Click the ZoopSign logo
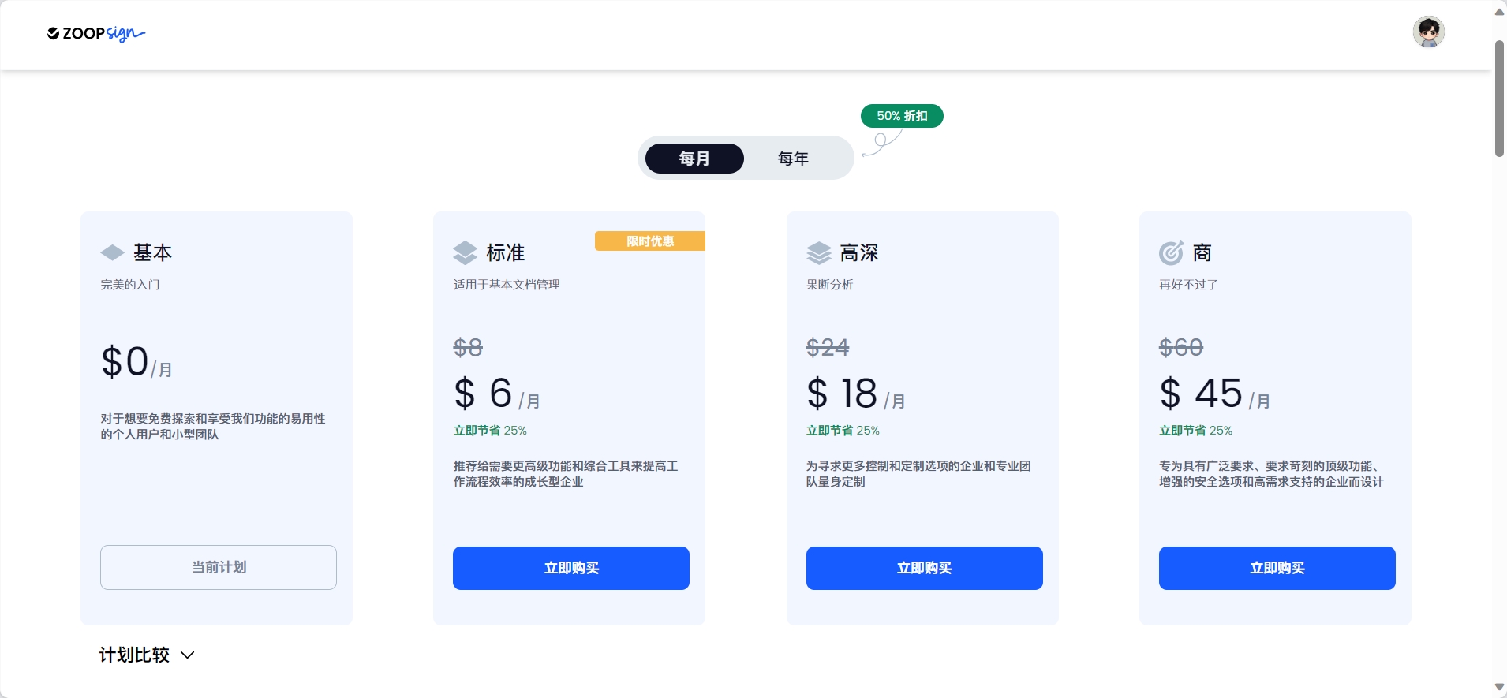Screen dimensions: 1507x698 tap(96, 33)
